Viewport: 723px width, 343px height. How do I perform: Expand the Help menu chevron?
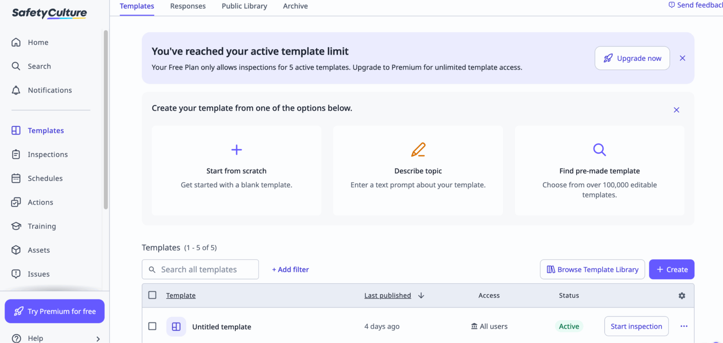click(x=98, y=339)
